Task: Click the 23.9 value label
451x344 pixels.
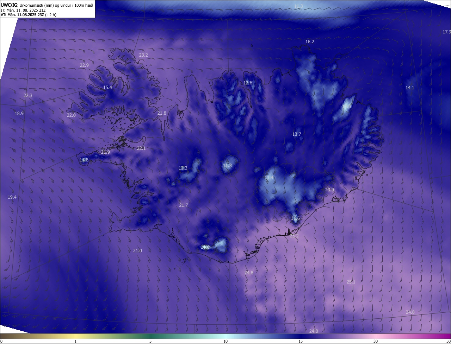Action: tap(329, 190)
